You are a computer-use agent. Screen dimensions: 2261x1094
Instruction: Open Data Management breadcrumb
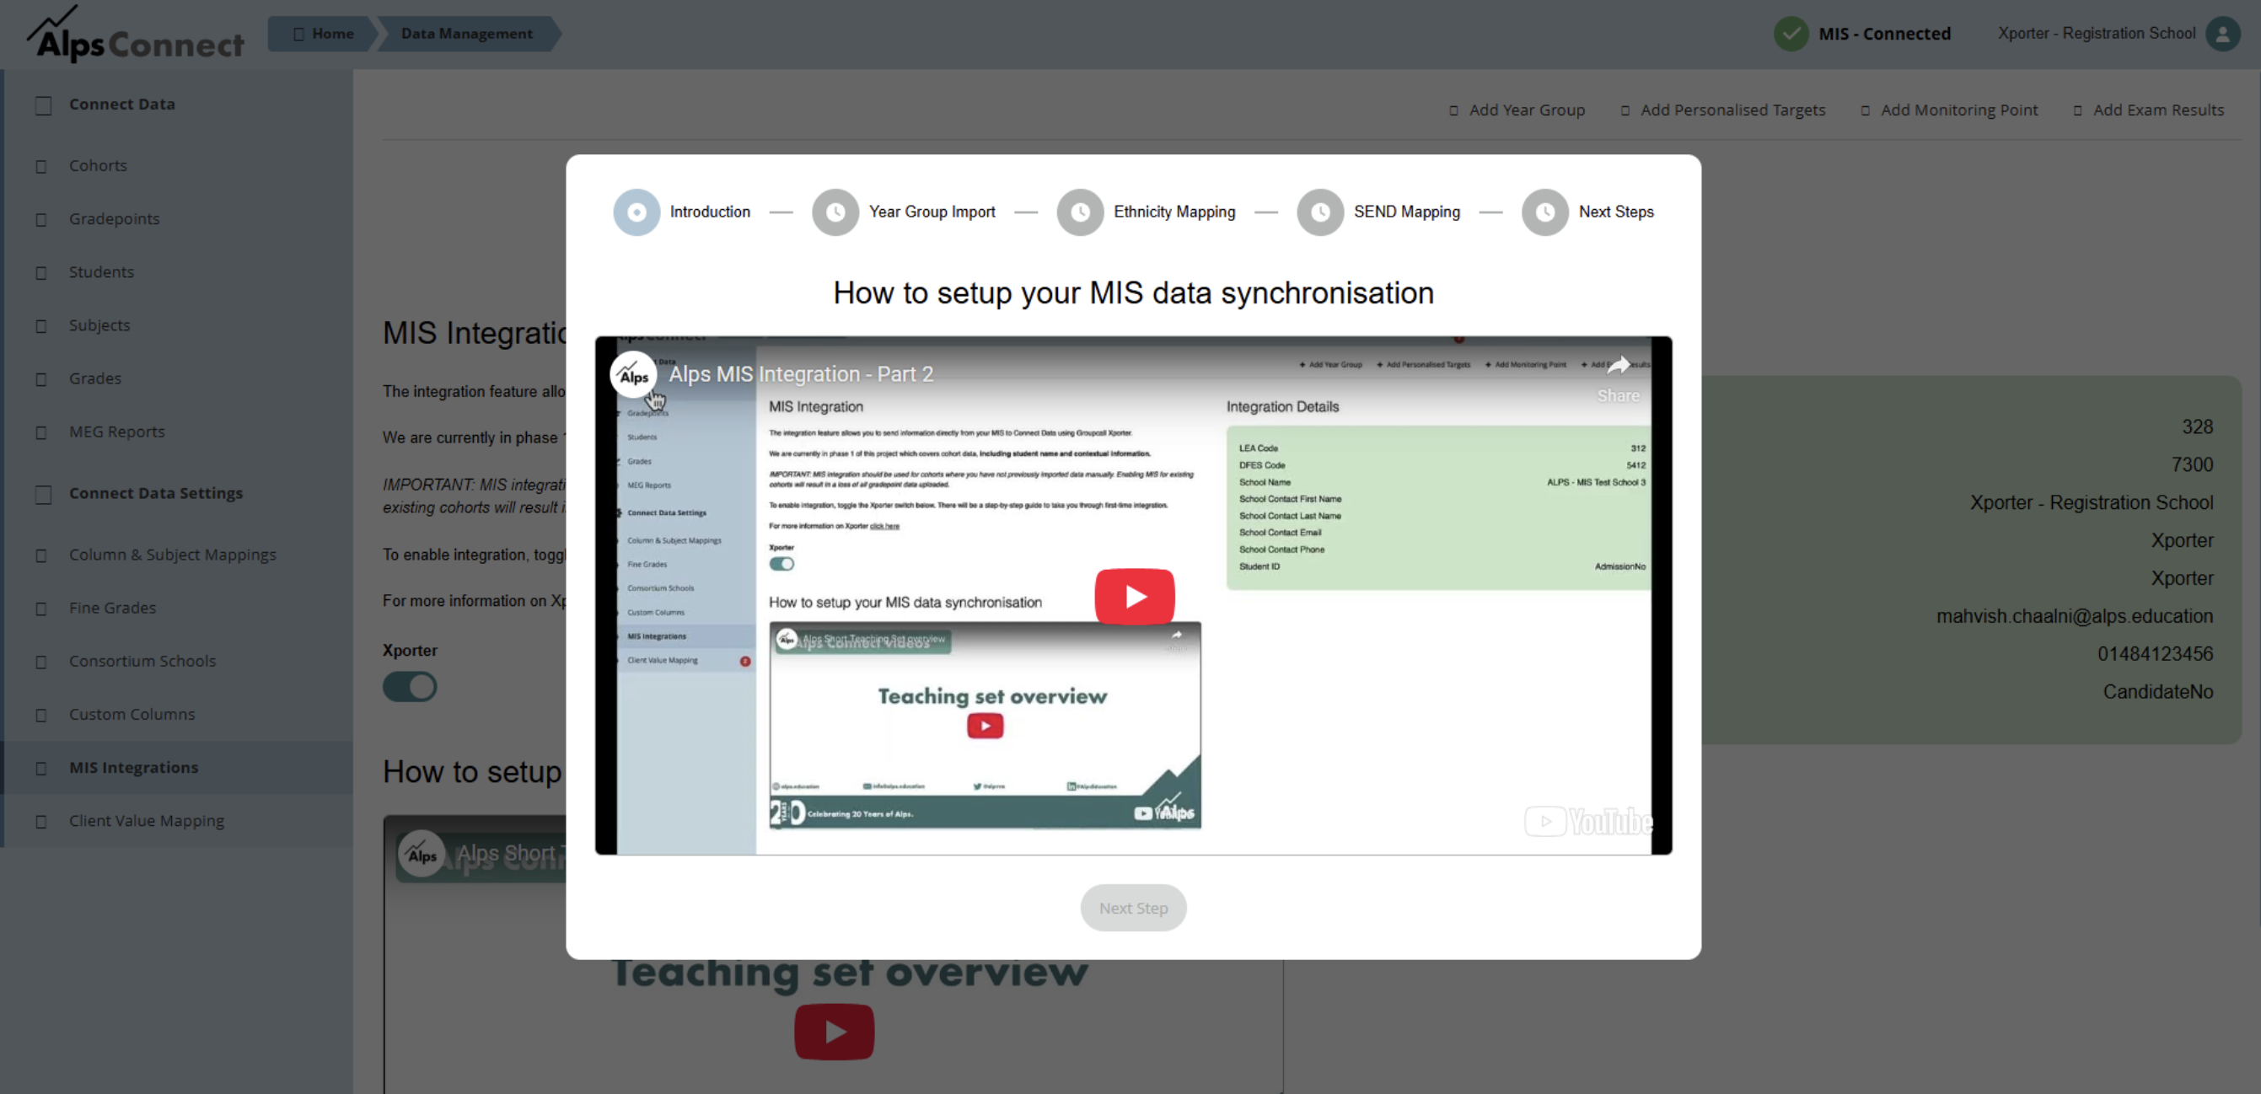pyautogui.click(x=467, y=34)
